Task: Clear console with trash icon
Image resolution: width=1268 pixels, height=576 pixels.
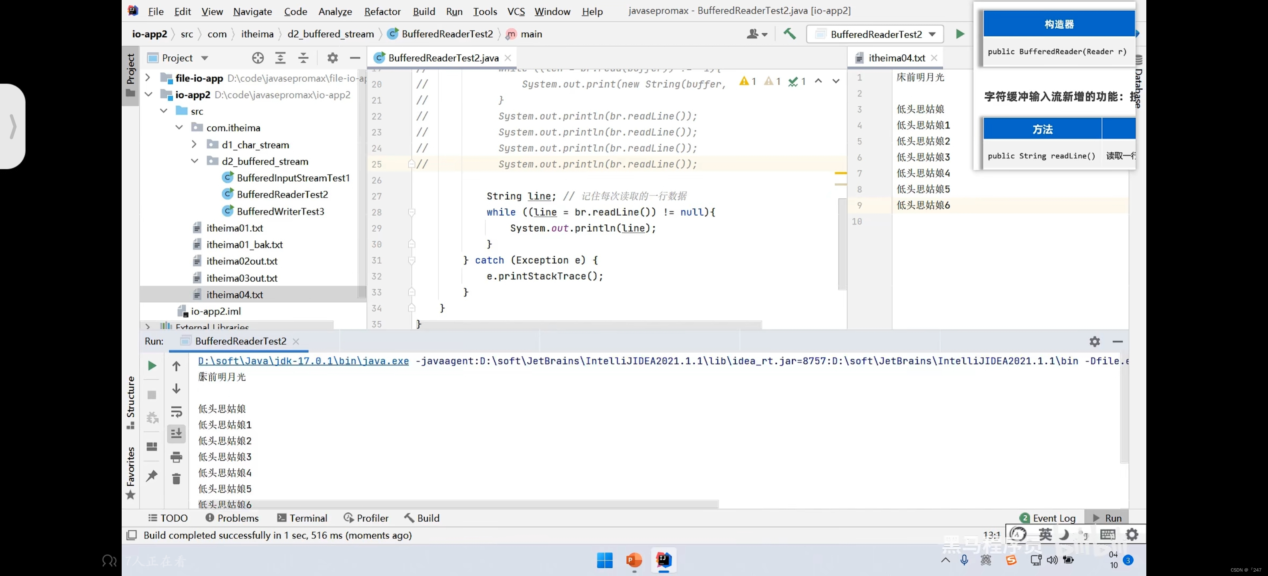Action: pyautogui.click(x=176, y=478)
